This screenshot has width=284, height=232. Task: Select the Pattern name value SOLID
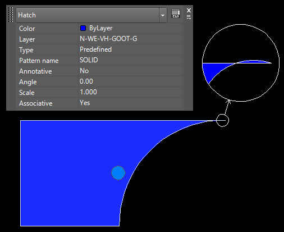(89, 60)
